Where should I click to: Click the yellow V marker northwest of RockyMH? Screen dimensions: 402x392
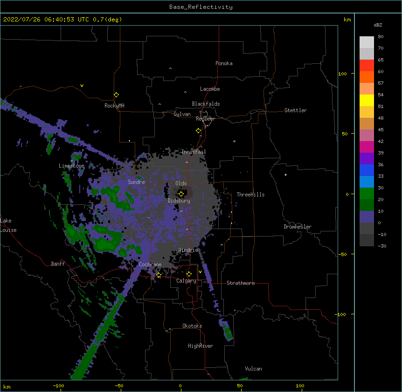82,86
